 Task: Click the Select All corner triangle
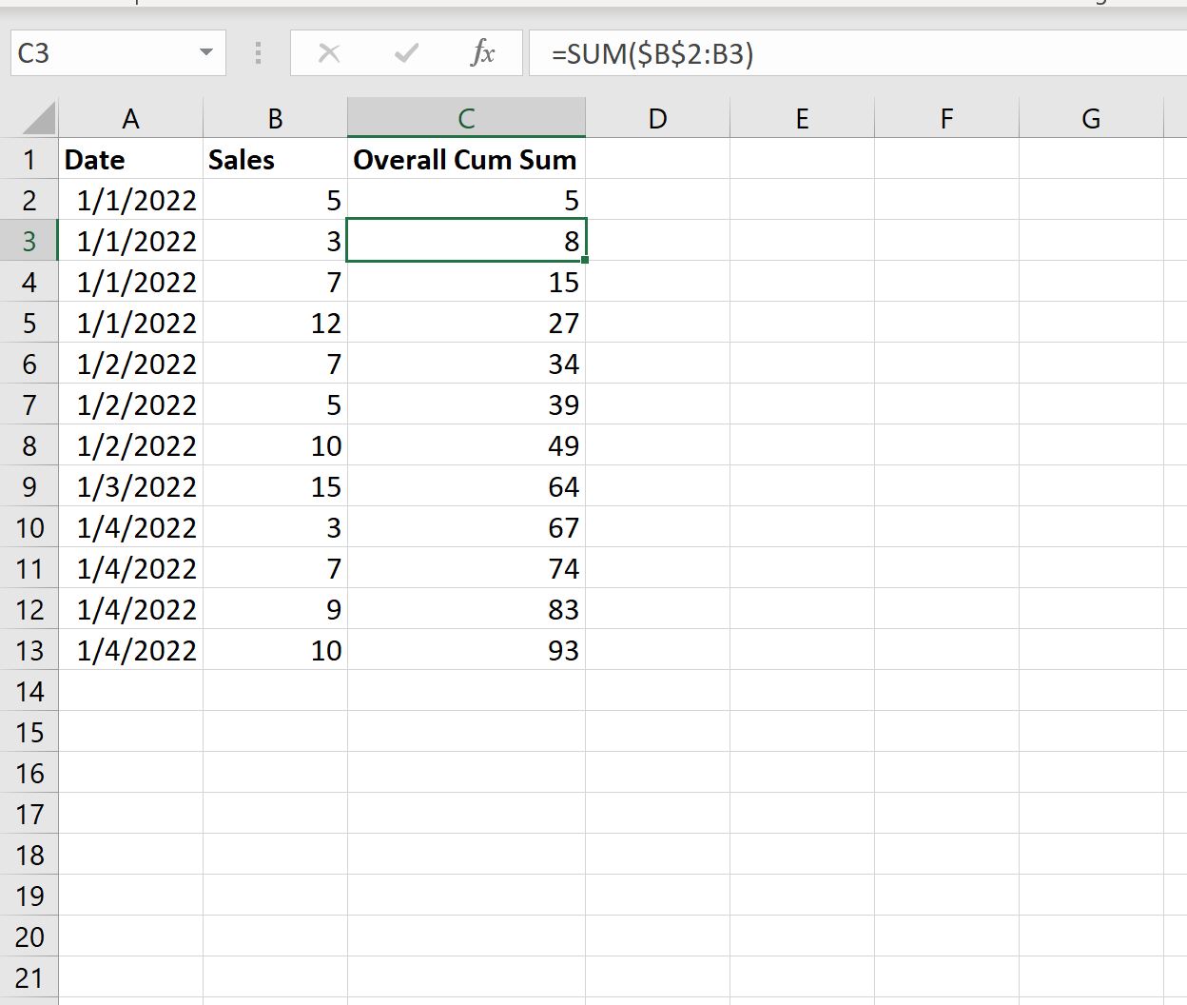[38, 119]
